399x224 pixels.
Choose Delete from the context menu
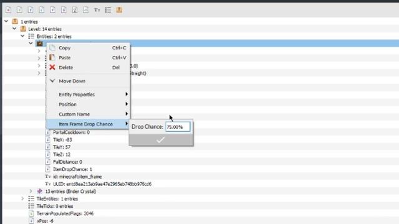pyautogui.click(x=88, y=67)
